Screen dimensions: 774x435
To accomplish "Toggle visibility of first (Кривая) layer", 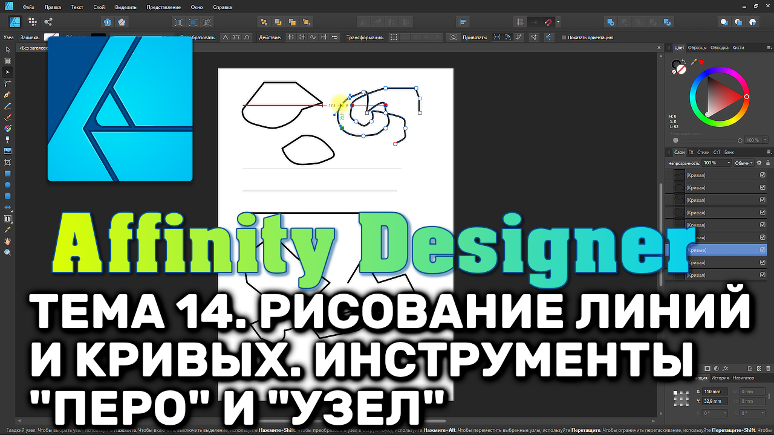I will [x=763, y=175].
